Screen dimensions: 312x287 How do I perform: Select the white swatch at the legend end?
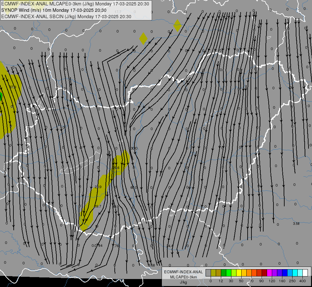(x=305, y=273)
